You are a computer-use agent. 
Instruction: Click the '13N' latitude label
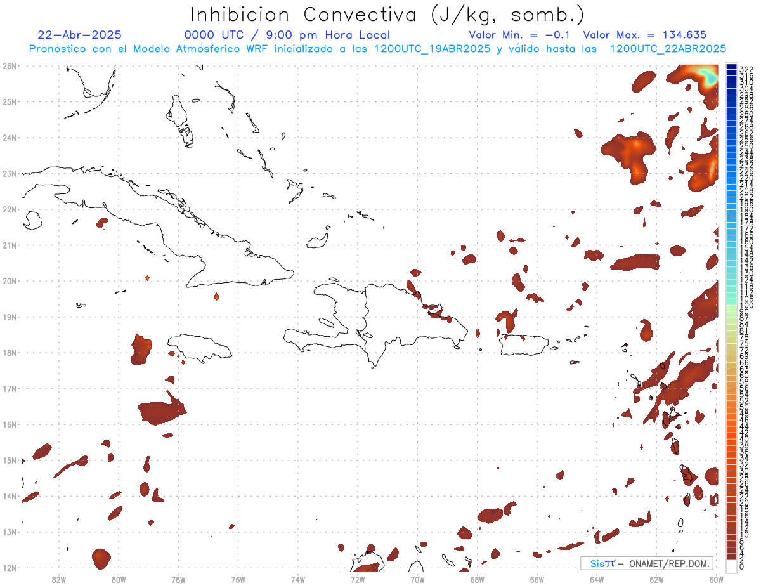[10, 532]
